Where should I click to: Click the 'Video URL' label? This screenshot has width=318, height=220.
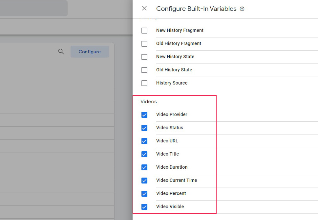tap(167, 141)
